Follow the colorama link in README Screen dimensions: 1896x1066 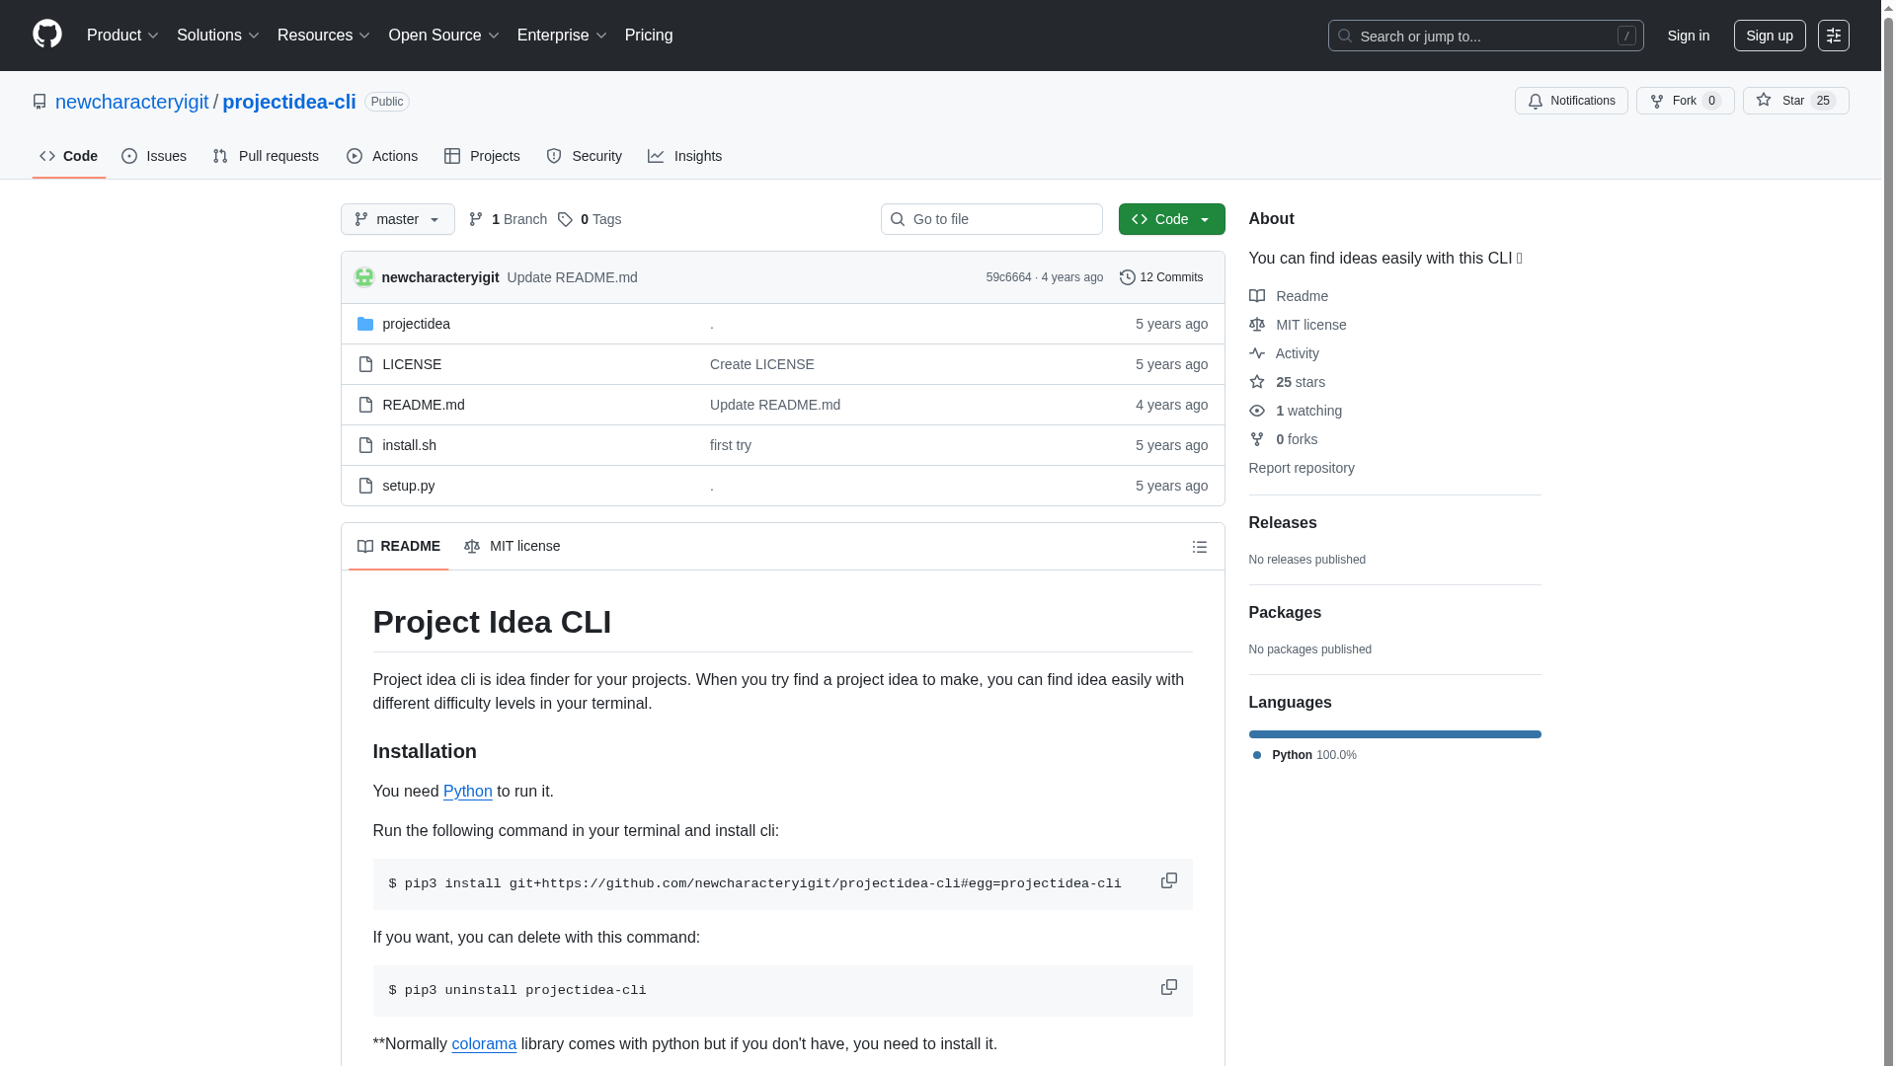coord(484,1044)
